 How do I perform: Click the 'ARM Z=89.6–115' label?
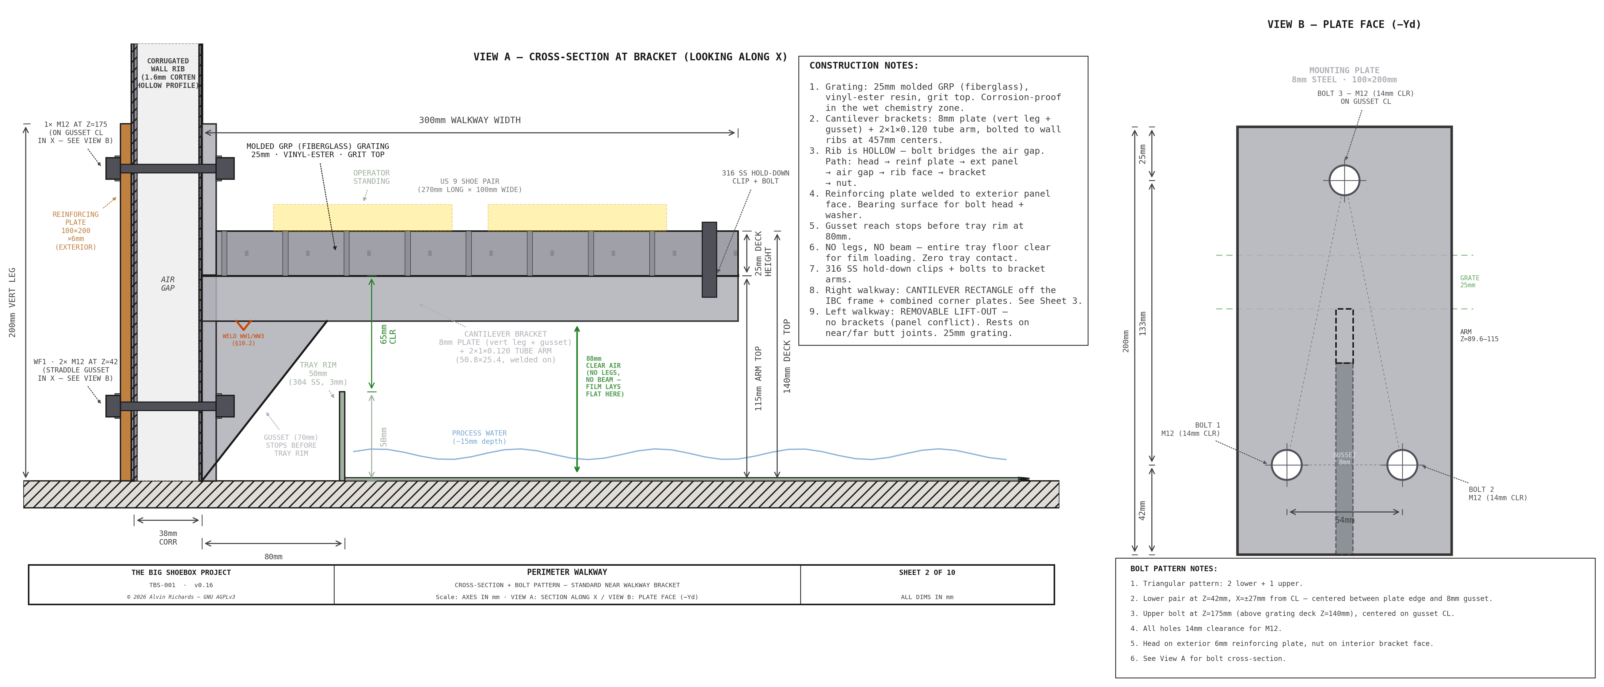pos(1479,335)
